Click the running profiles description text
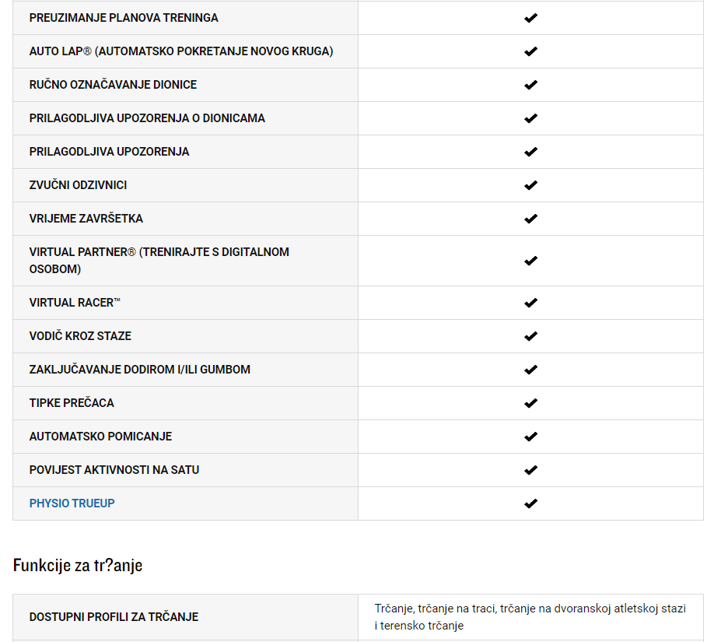Screen dimensions: 714x642 (530, 617)
